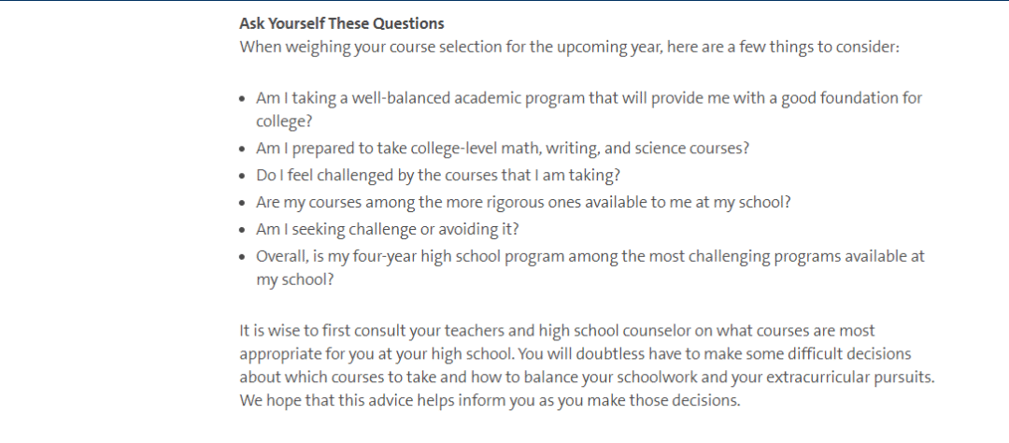Click the bullet about four-year high school program
The image size is (1009, 443).
coord(590,255)
